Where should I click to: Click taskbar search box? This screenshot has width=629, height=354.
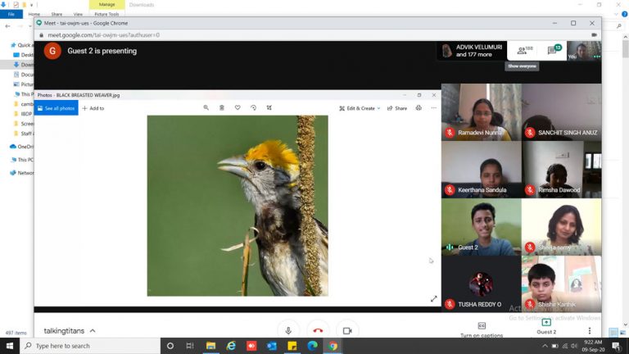pyautogui.click(x=90, y=346)
